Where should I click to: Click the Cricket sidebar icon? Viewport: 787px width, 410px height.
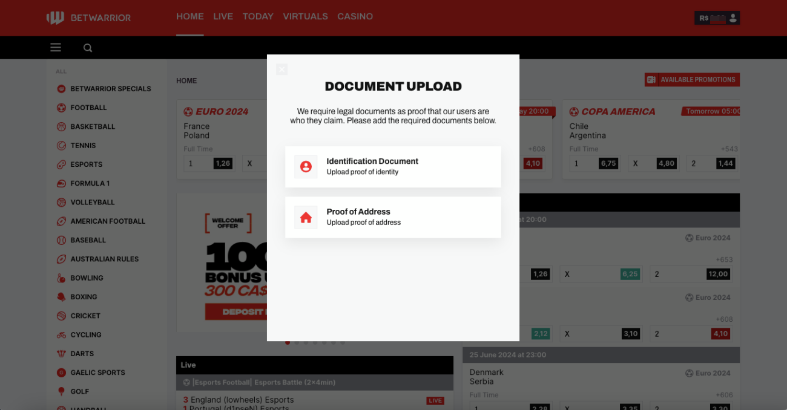[61, 316]
